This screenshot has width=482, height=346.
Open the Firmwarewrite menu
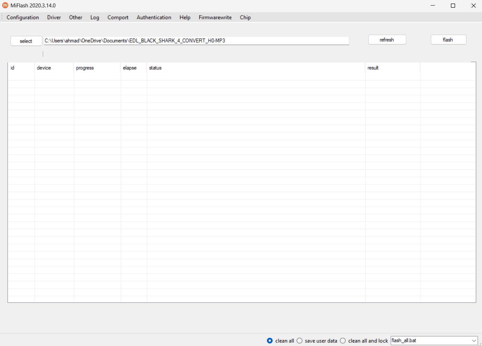pyautogui.click(x=215, y=17)
